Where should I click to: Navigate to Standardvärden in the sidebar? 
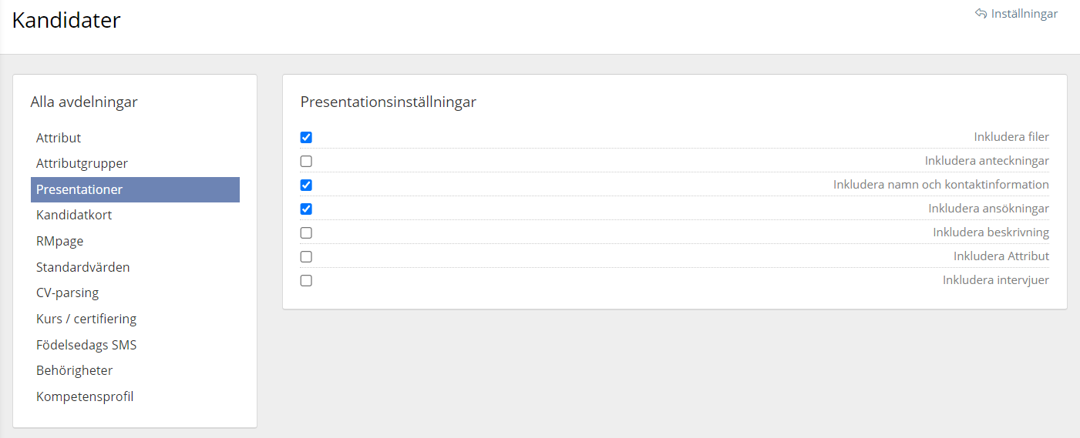[82, 268]
